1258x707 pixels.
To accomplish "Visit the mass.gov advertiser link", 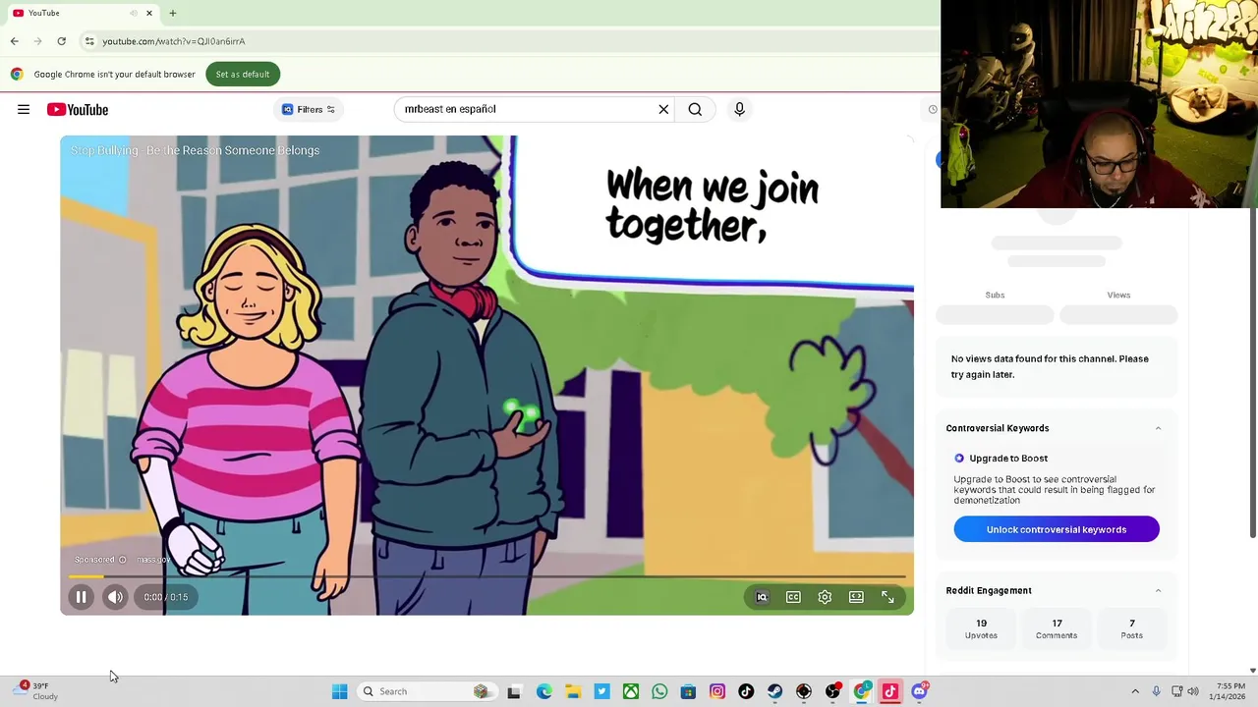I will (153, 560).
